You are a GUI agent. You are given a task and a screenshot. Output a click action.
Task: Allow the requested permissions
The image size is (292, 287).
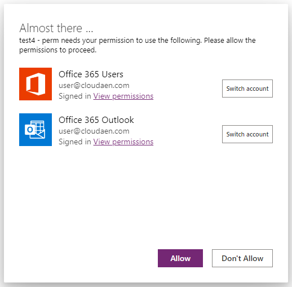coord(180,258)
